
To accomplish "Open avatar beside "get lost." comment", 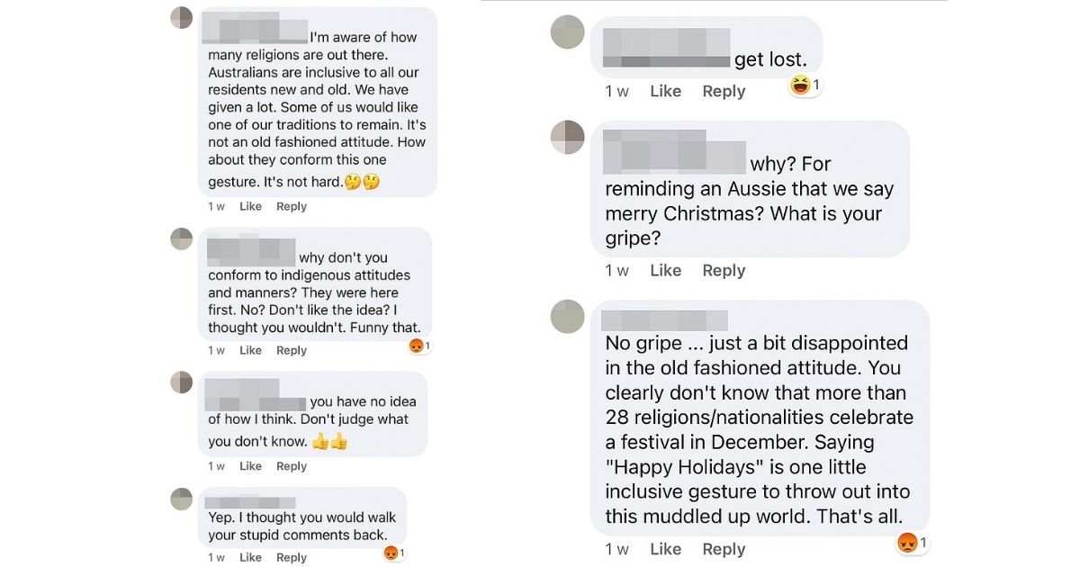I will (x=567, y=32).
